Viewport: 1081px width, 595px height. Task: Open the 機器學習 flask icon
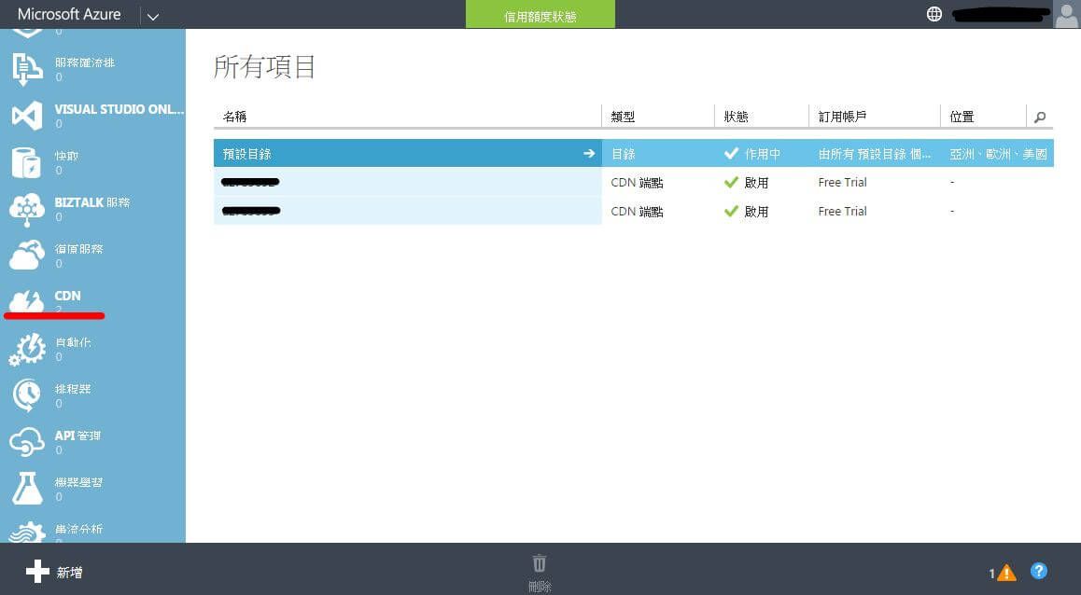[x=28, y=489]
